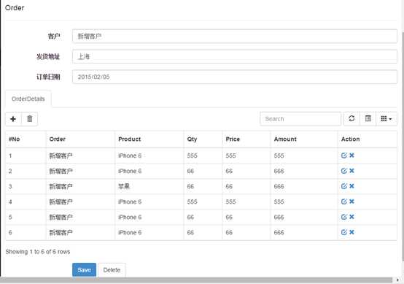Click the plus icon to add a row
Image resolution: width=404 pixels, height=284 pixels.
pyautogui.click(x=13, y=119)
